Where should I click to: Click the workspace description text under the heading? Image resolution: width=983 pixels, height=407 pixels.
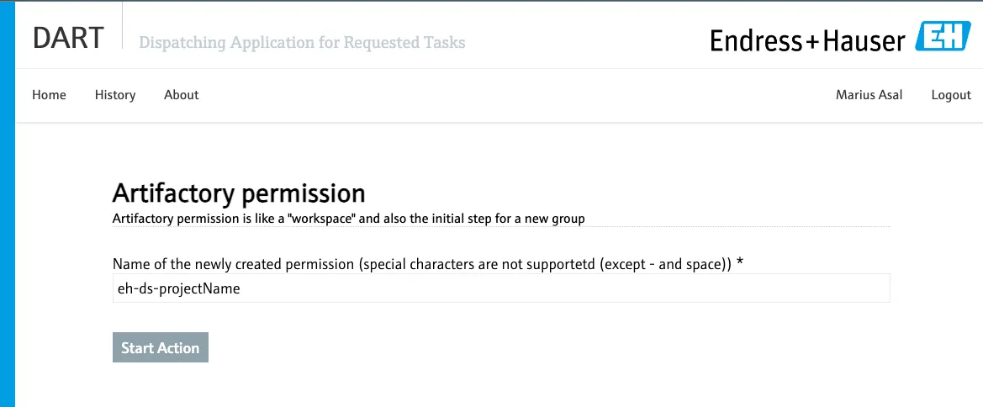(x=348, y=219)
